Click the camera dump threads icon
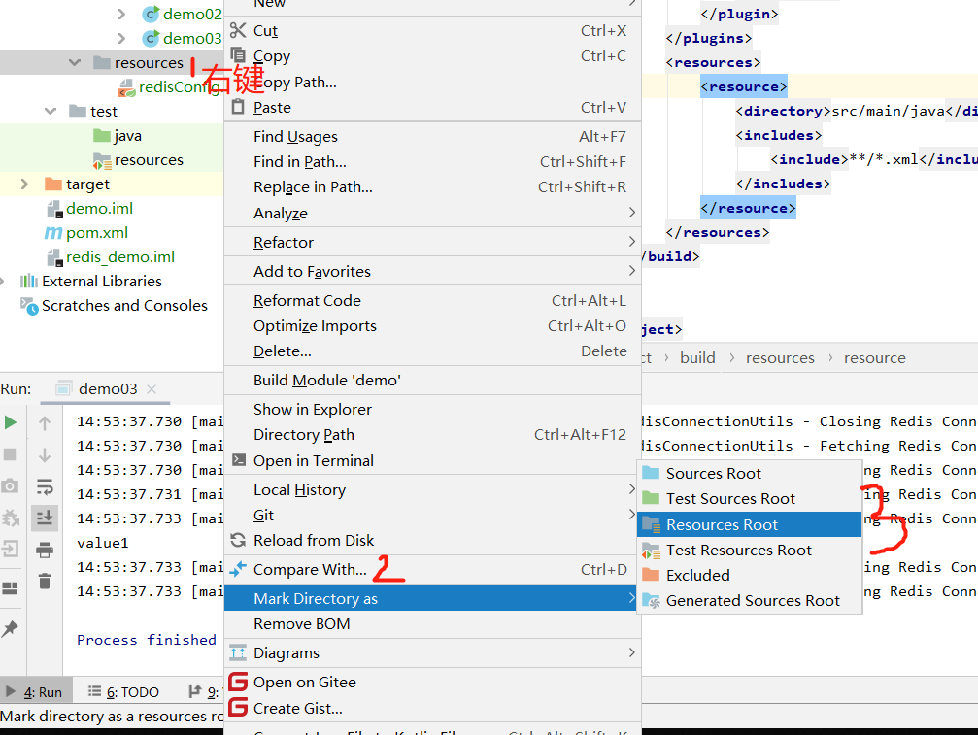 (x=10, y=485)
